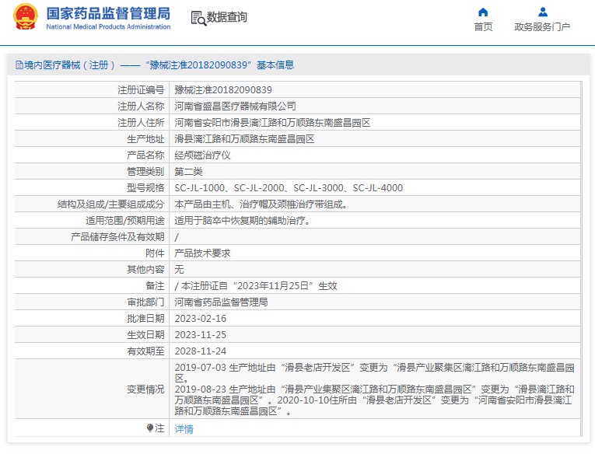The image size is (595, 454).
Task: Go to 首页 via the house icon
Action: point(483,12)
